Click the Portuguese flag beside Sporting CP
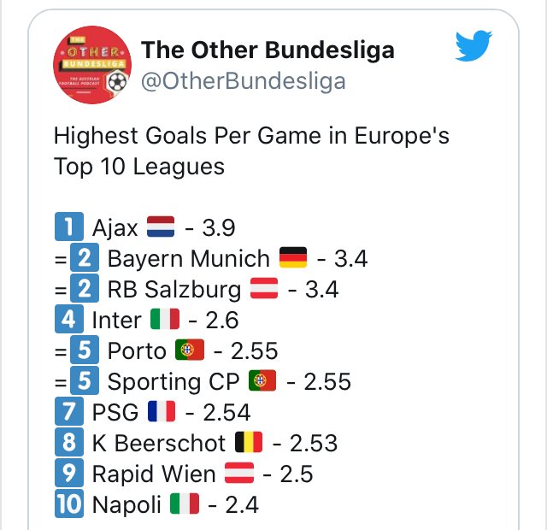 click(x=263, y=382)
